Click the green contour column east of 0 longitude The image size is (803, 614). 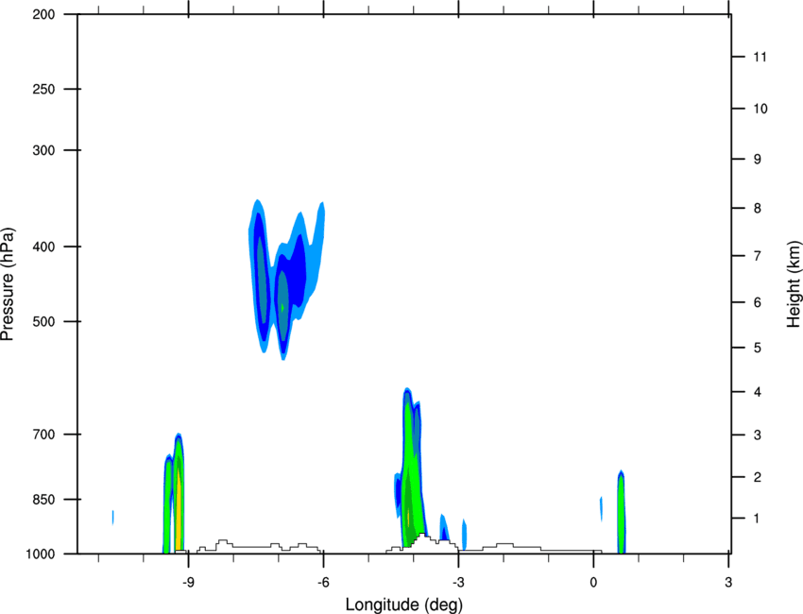(621, 512)
